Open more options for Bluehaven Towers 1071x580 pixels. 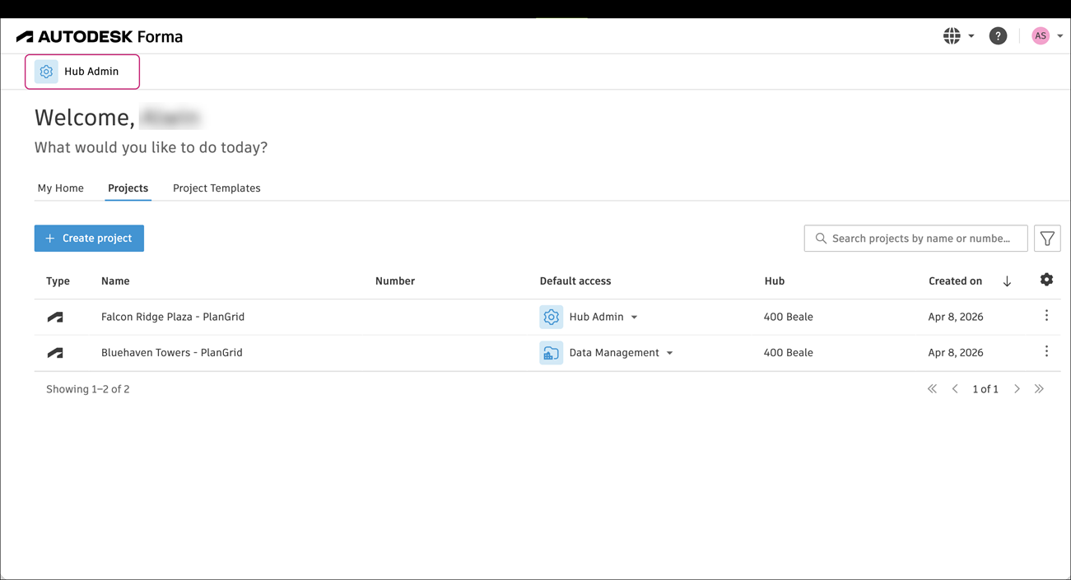[1046, 352]
